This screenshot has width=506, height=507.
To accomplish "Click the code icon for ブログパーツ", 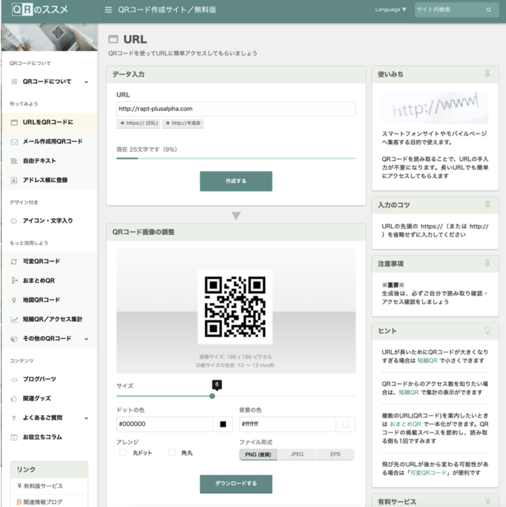I will 14,379.
